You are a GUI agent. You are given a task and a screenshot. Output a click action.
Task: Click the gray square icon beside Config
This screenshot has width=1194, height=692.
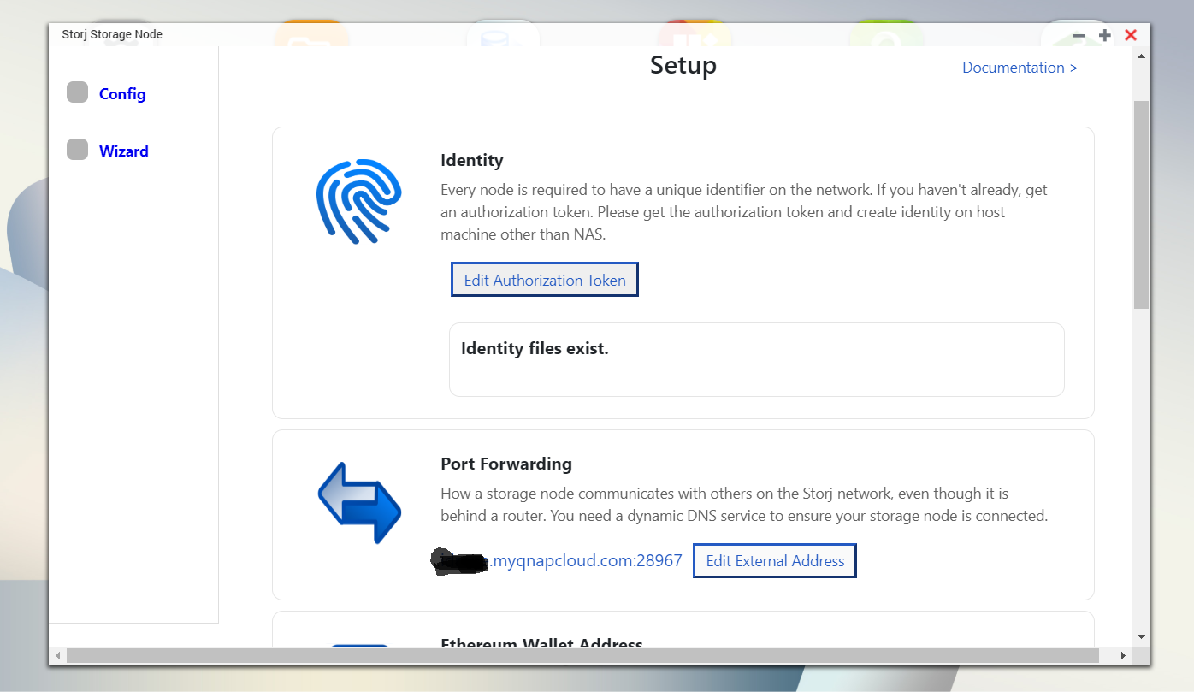(x=78, y=92)
